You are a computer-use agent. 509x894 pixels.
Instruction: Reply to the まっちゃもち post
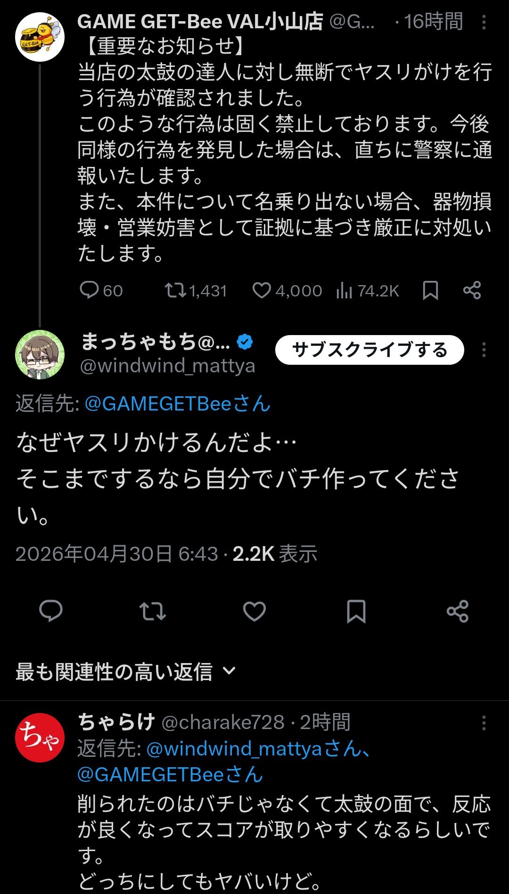[51, 611]
